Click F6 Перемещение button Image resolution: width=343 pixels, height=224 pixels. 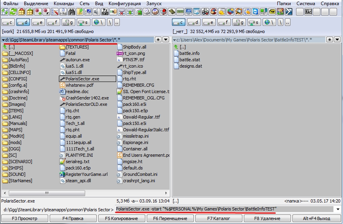170,218
